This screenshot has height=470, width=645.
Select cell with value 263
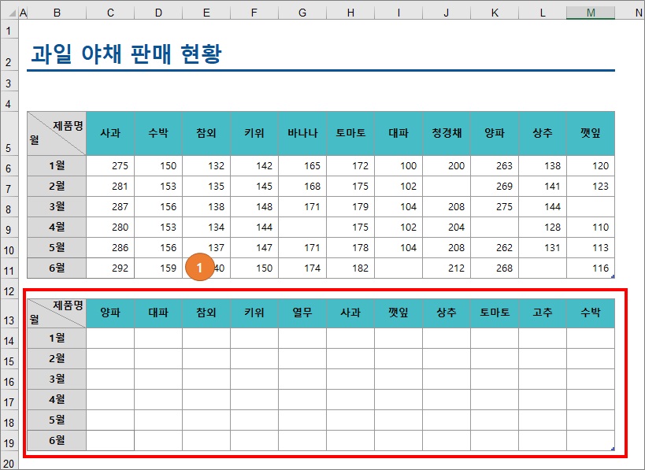(x=495, y=165)
